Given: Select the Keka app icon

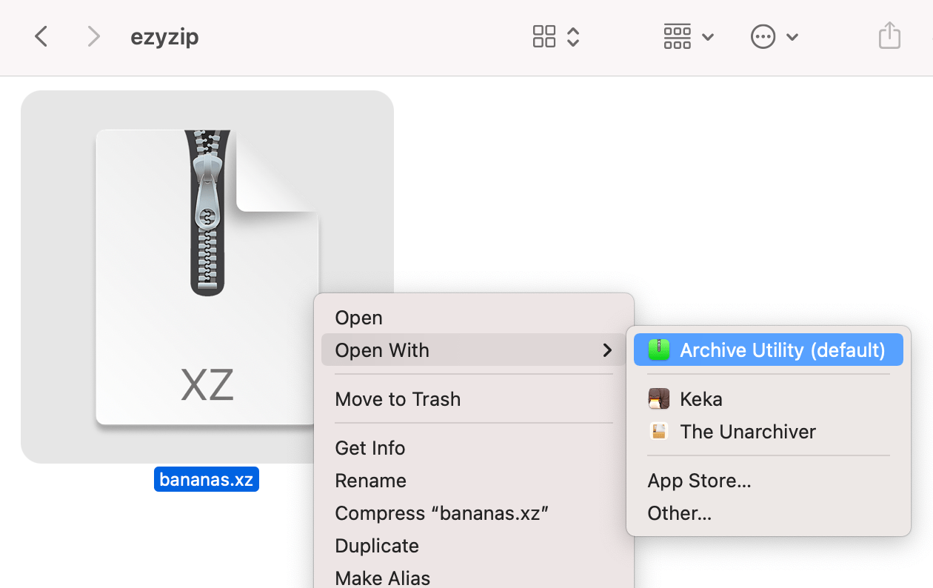Looking at the screenshot, I should [658, 398].
